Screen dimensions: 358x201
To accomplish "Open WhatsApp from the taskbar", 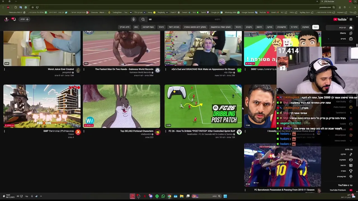I will click(x=163, y=196).
